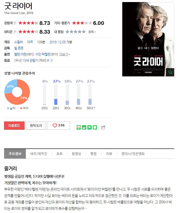
Task: Click the poster magnifier zoom icon
Action: [x=170, y=72]
